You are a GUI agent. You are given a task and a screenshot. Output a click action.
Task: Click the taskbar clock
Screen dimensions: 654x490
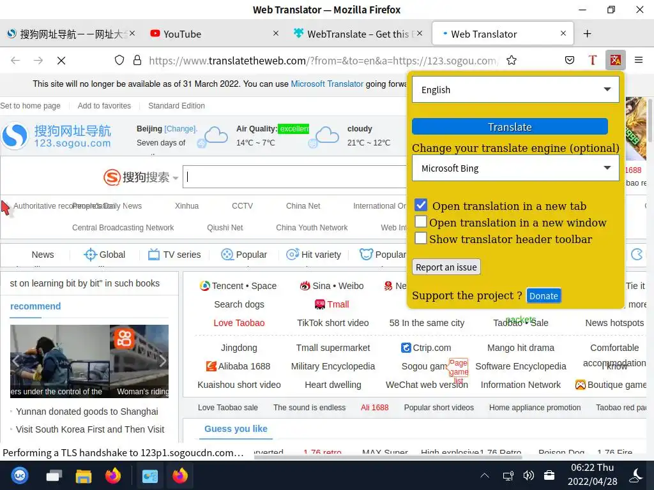(592, 475)
